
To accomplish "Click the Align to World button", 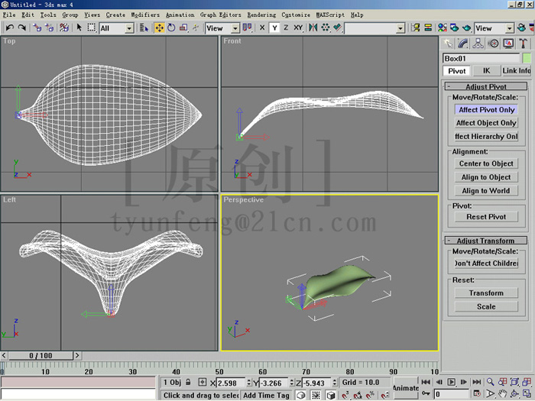I will click(486, 191).
